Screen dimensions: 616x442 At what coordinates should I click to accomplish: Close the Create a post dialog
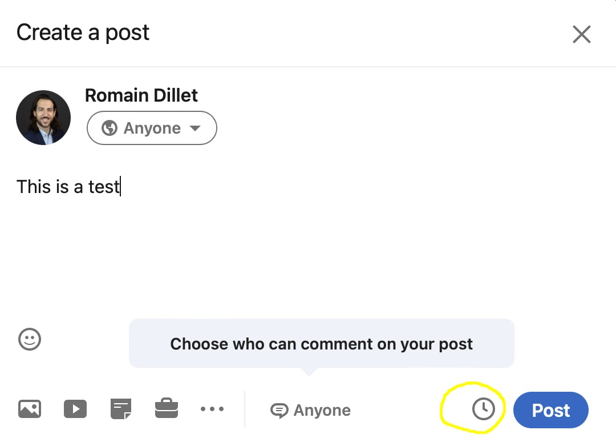coord(582,35)
